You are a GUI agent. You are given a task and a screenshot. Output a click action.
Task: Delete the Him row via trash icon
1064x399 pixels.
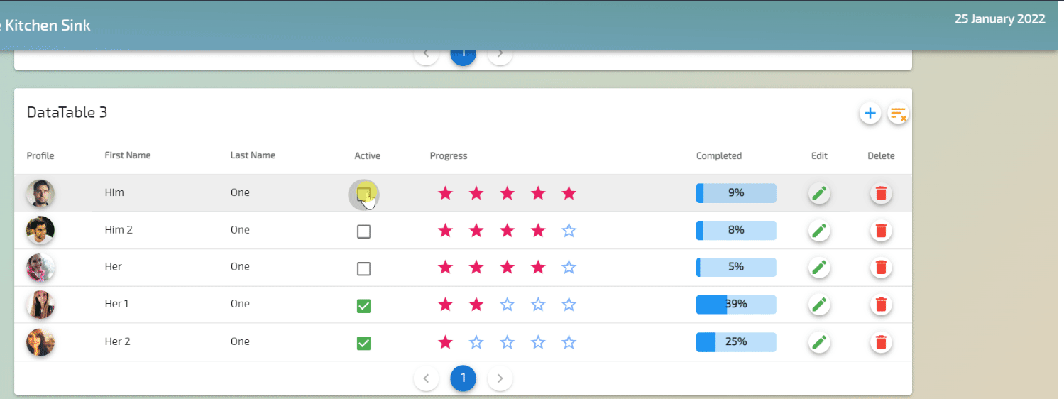click(x=881, y=193)
